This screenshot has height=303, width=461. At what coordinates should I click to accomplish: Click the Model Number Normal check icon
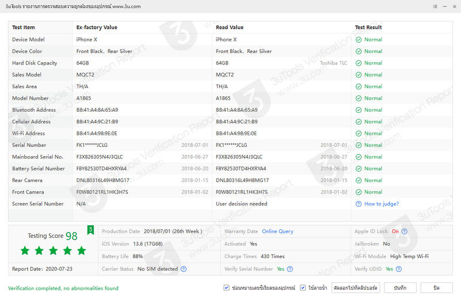click(358, 99)
